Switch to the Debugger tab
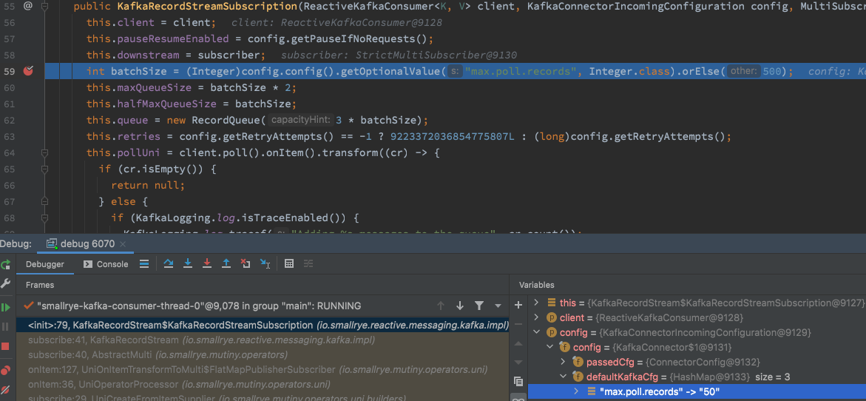 tap(44, 265)
